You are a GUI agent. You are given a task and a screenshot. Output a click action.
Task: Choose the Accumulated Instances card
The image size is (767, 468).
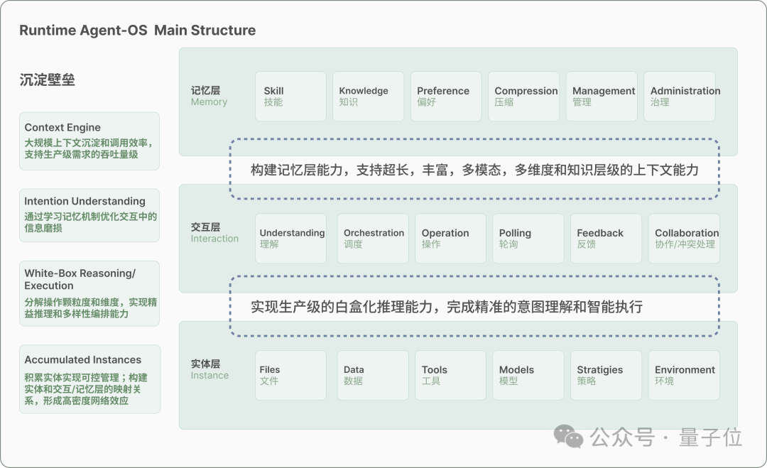(90, 379)
